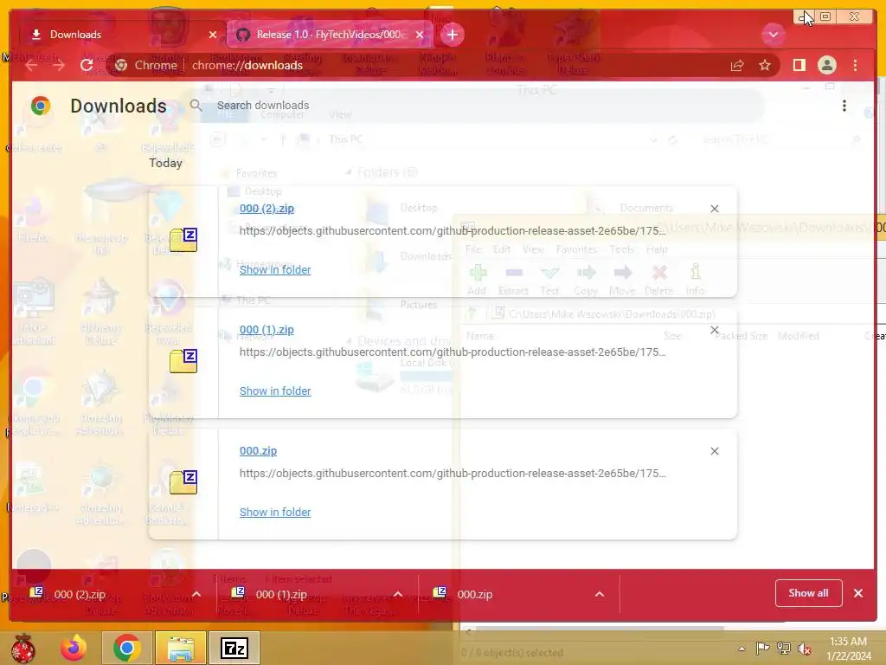The width and height of the screenshot is (886, 665).
Task: Open the 000.zip file link
Action: [258, 450]
